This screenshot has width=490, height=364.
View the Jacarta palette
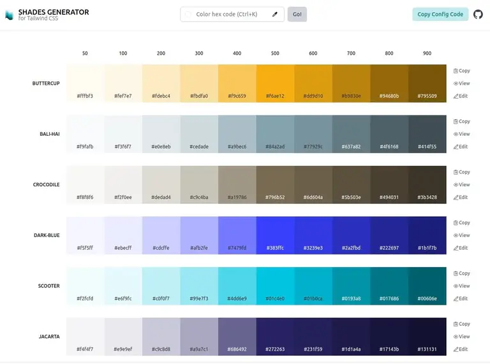pyautogui.click(x=461, y=337)
